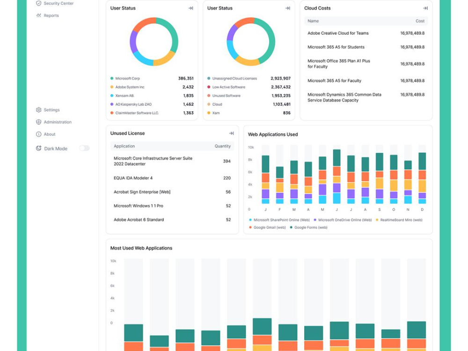Select Microsoft 365 A5 for Faculty row
Screen dimensions: 468x351
(366, 80)
